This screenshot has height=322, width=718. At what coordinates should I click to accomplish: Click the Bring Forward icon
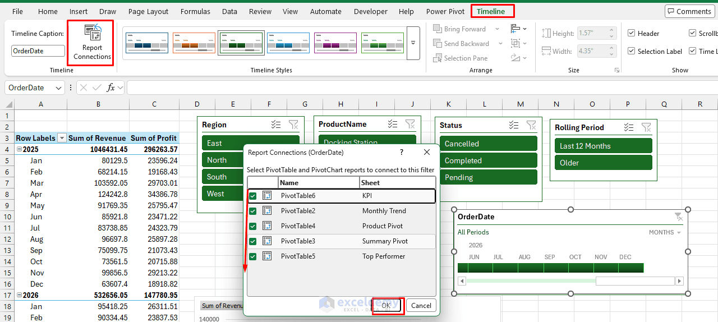(x=438, y=29)
